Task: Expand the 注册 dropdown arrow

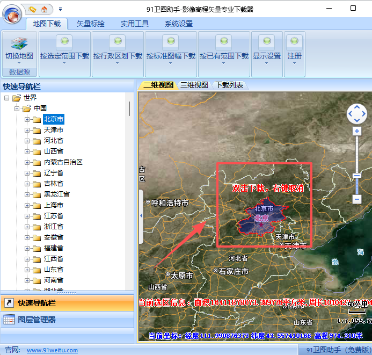Action: point(294,63)
